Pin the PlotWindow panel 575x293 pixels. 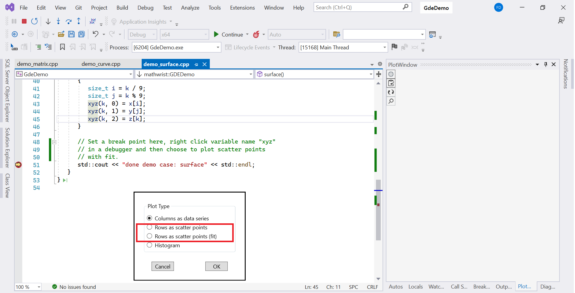coord(546,64)
